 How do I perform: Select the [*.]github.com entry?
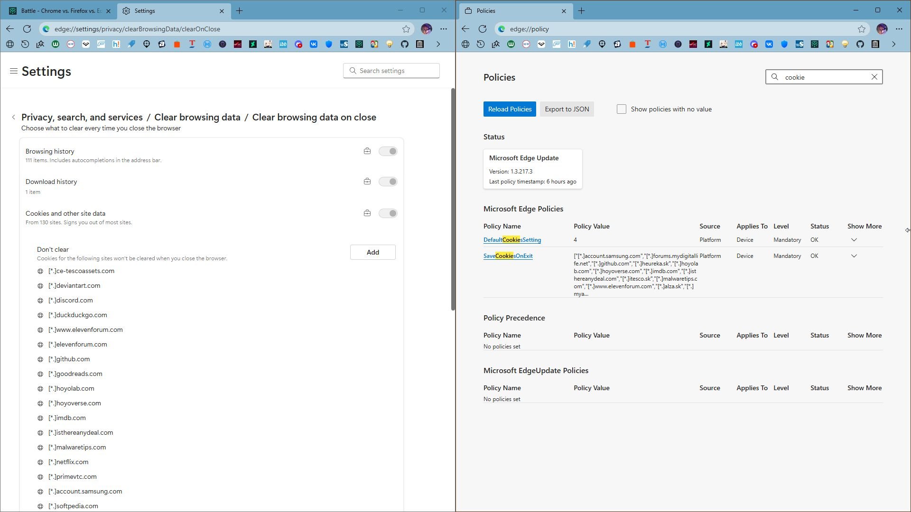click(69, 359)
